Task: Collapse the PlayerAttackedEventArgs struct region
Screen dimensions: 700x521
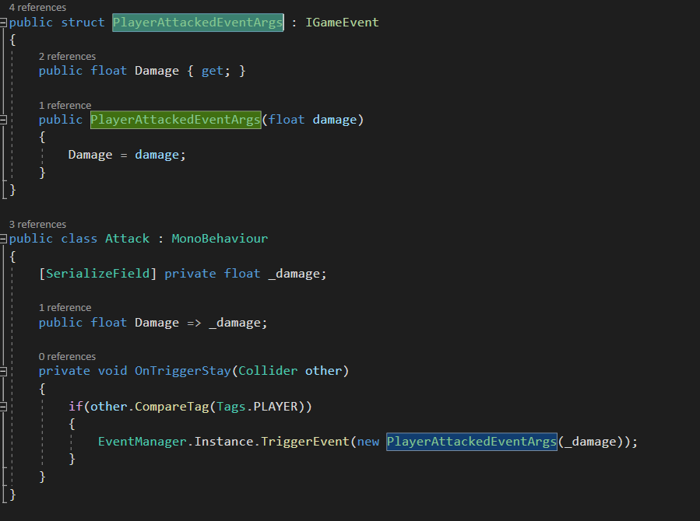Action: point(3,23)
